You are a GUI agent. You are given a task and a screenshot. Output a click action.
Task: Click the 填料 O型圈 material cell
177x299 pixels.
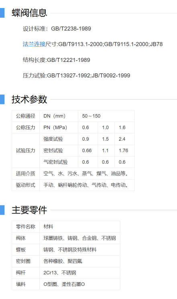pos(80,284)
